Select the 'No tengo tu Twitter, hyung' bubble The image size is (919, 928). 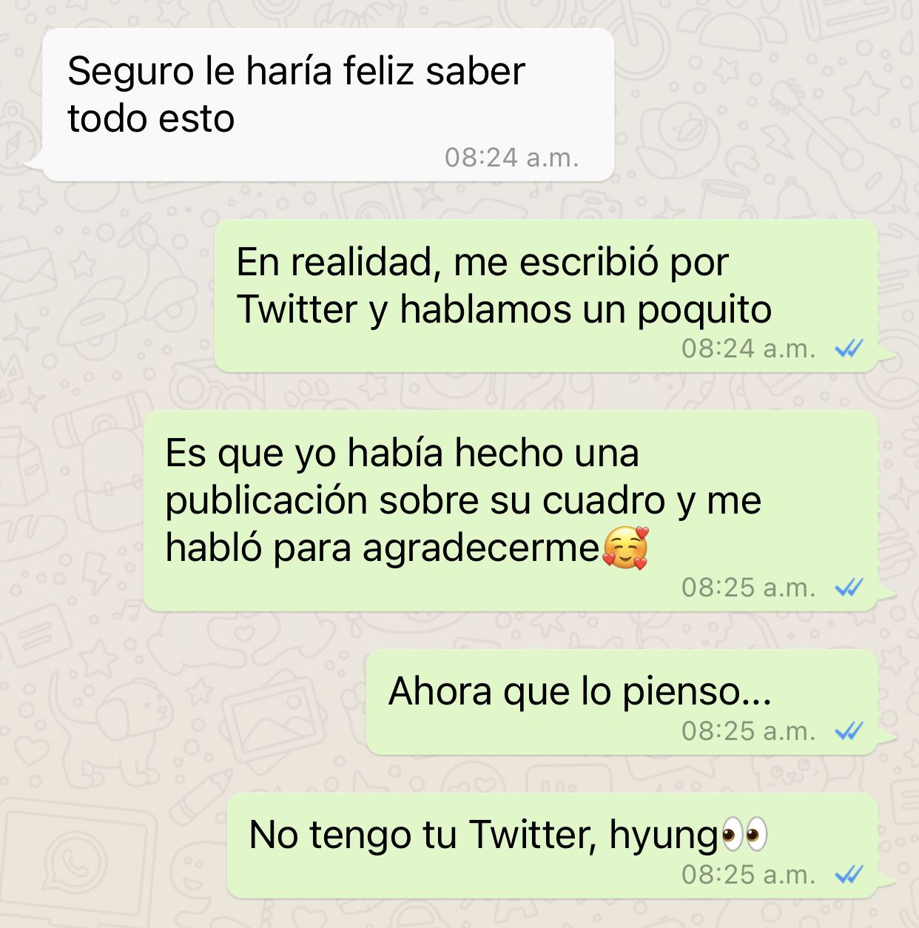pyautogui.click(x=552, y=846)
